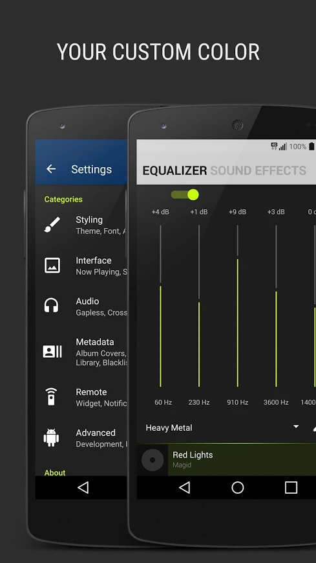This screenshot has height=563, width=316.
Task: Toggle the equalizer on/off switch
Action: coord(185,194)
